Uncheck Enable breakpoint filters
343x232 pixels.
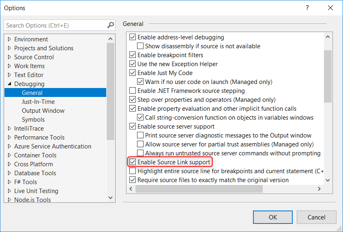133,55
